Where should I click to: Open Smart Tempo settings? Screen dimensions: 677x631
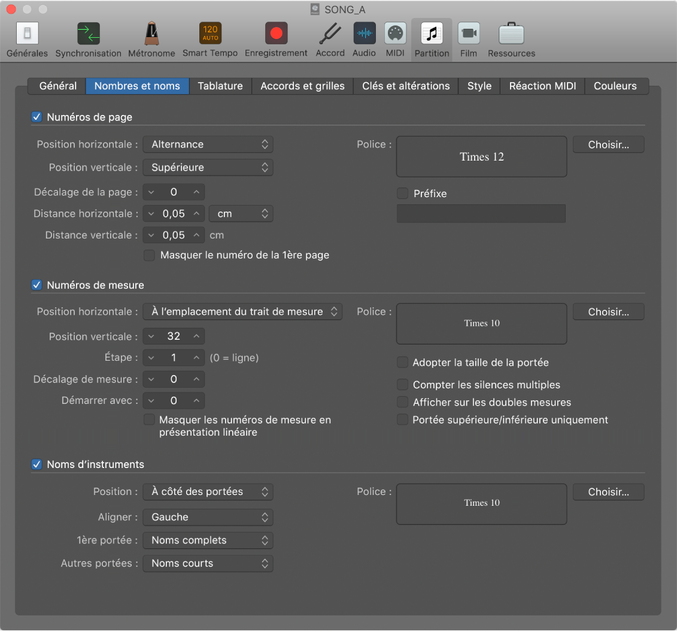point(210,34)
